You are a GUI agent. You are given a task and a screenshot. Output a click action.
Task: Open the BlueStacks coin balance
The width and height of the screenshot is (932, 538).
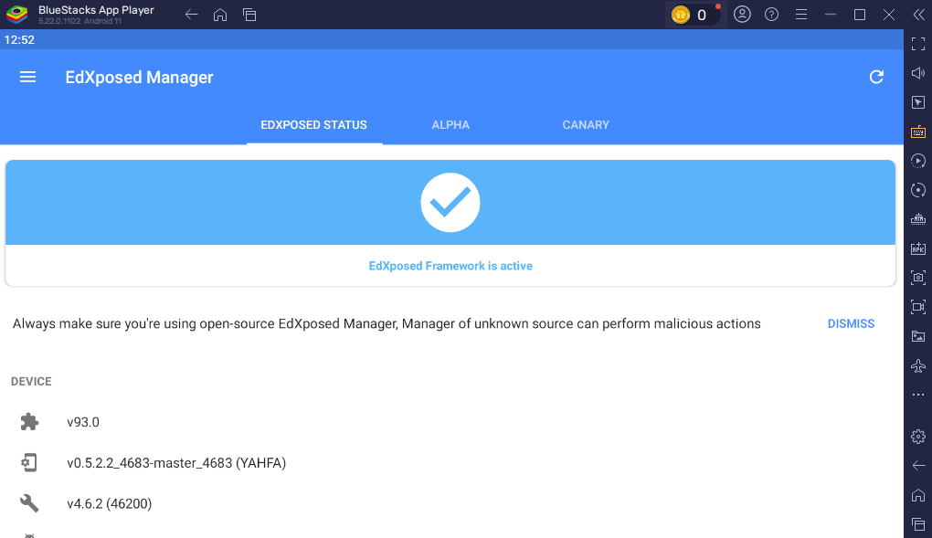pyautogui.click(x=692, y=15)
